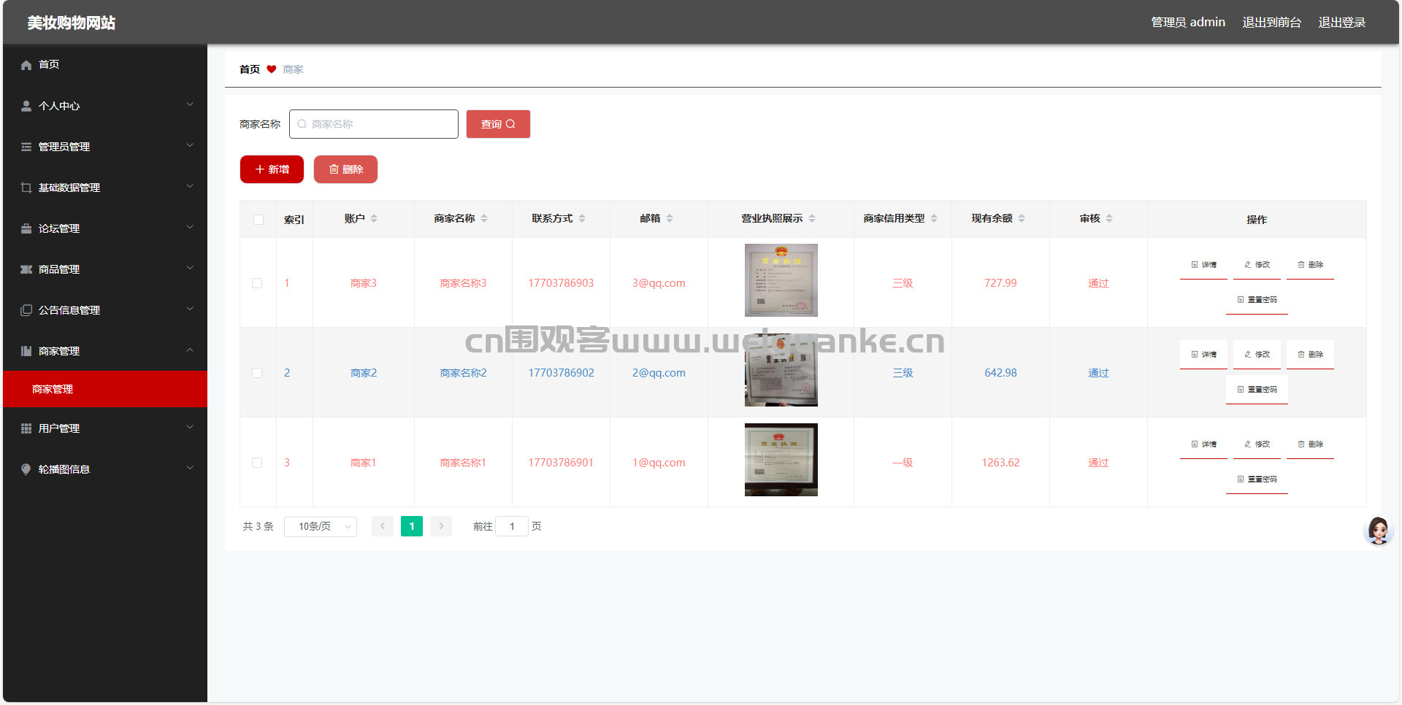Viewport: 1402px width, 705px height.
Task: Click 退出登录 in the top bar
Action: tap(1341, 23)
